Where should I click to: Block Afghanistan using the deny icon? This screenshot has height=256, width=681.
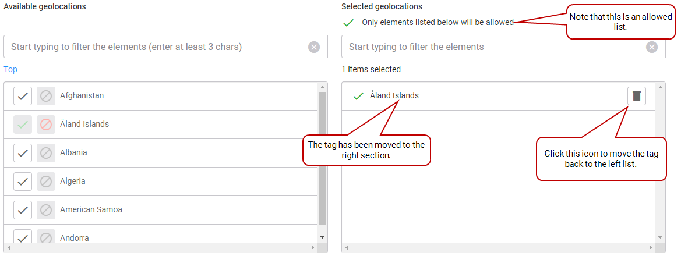pyautogui.click(x=46, y=96)
